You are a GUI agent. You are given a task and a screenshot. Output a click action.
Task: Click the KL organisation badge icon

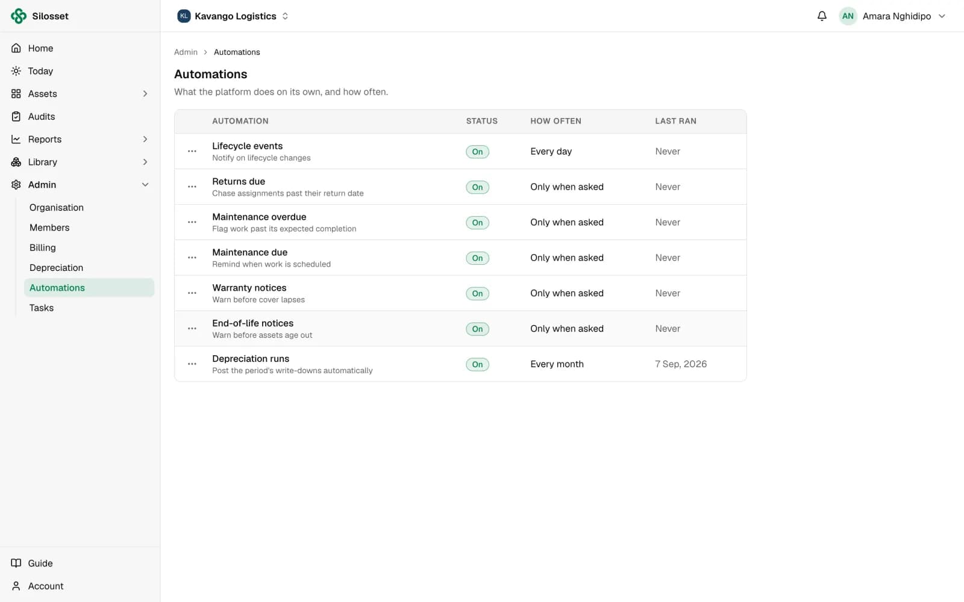[184, 16]
